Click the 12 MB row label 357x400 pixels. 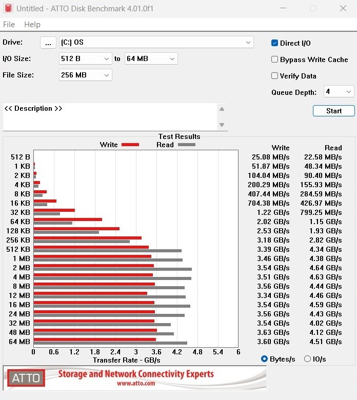click(19, 295)
